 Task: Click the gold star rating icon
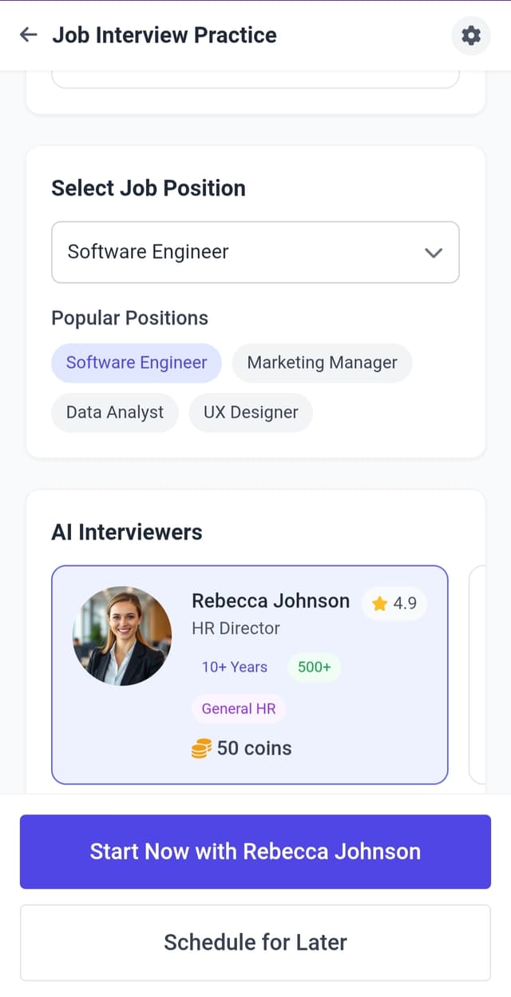tap(379, 603)
